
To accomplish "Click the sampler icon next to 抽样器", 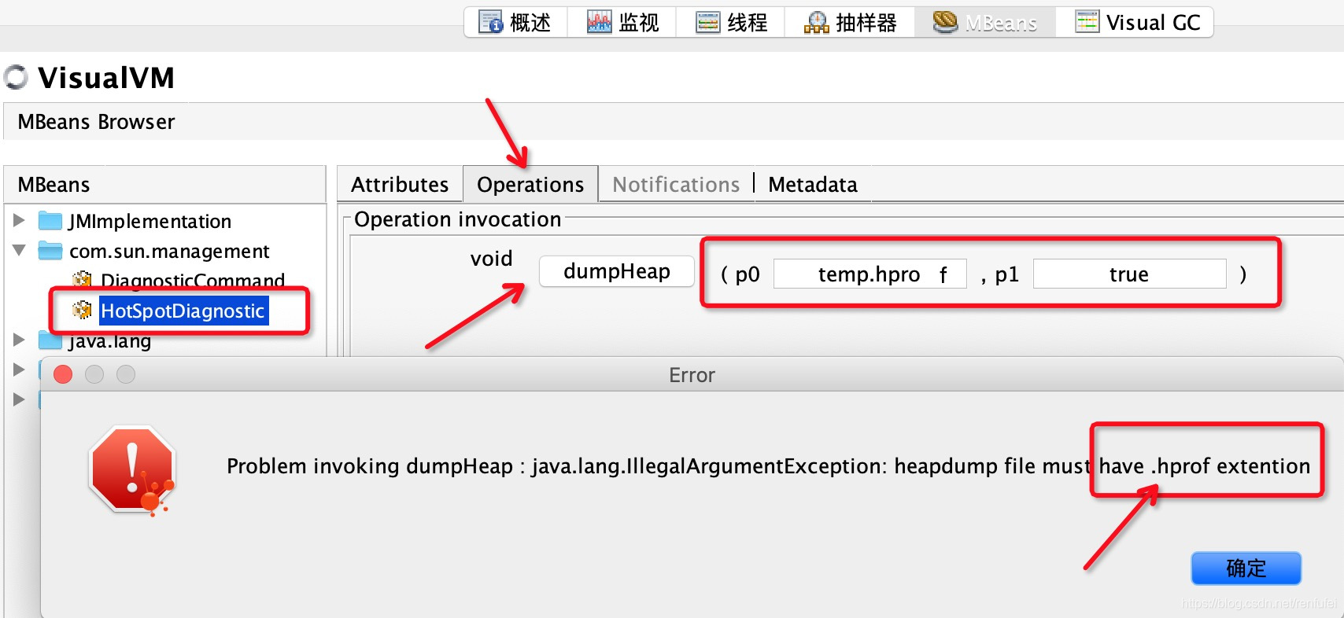I will (816, 22).
